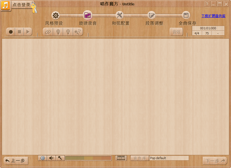Click the chain link icon

tap(48, 32)
